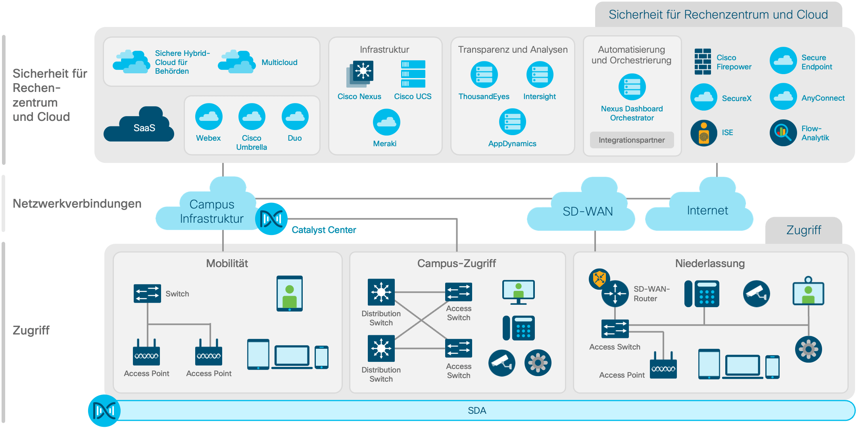The width and height of the screenshot is (857, 428).
Task: Select the Infrastruktur heading
Action: pyautogui.click(x=384, y=50)
